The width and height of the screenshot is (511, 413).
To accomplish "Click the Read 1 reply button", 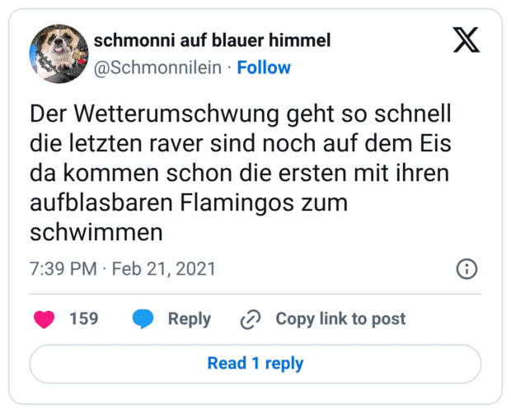I will pos(255,363).
